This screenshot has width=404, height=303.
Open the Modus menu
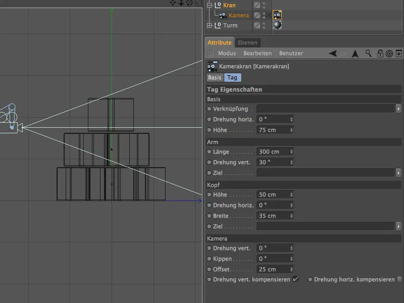click(x=227, y=54)
